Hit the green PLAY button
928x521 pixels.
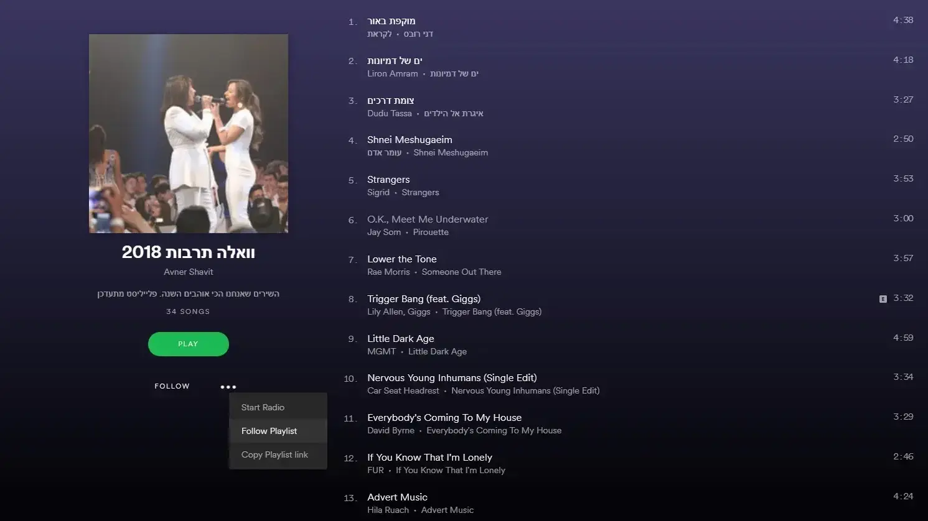pyautogui.click(x=188, y=344)
